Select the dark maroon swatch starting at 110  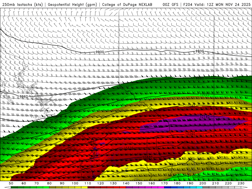point(91,187)
